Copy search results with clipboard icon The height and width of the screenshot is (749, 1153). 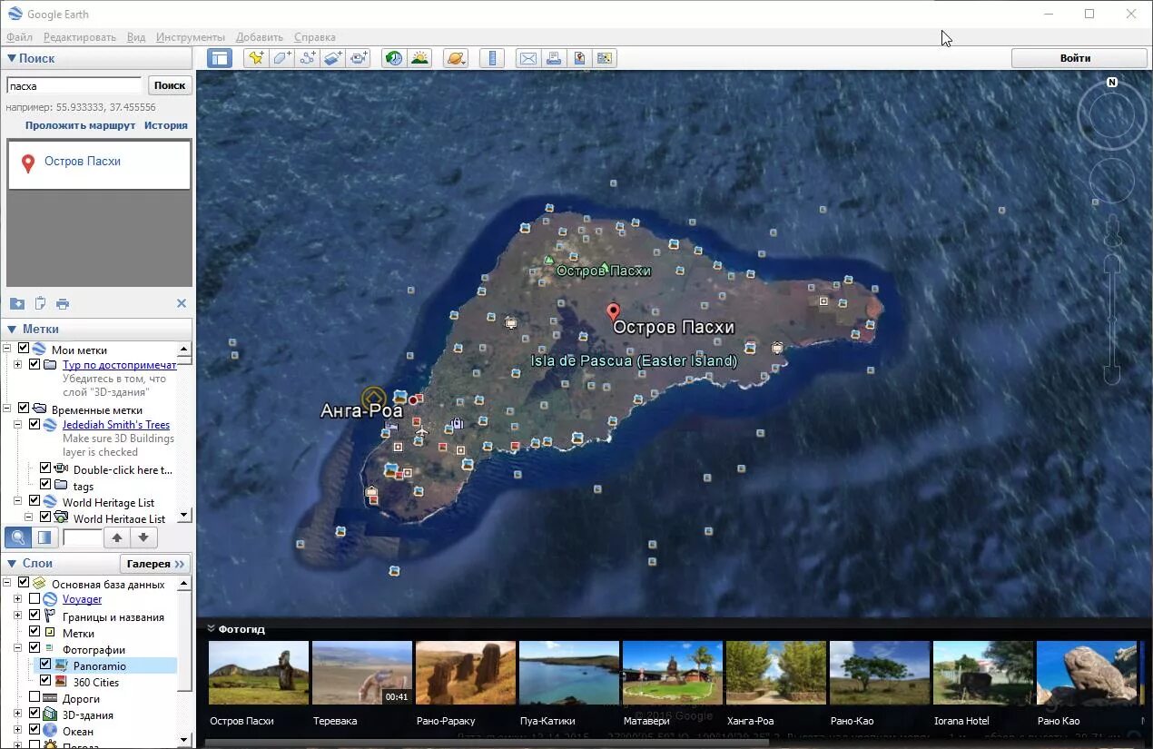point(40,303)
